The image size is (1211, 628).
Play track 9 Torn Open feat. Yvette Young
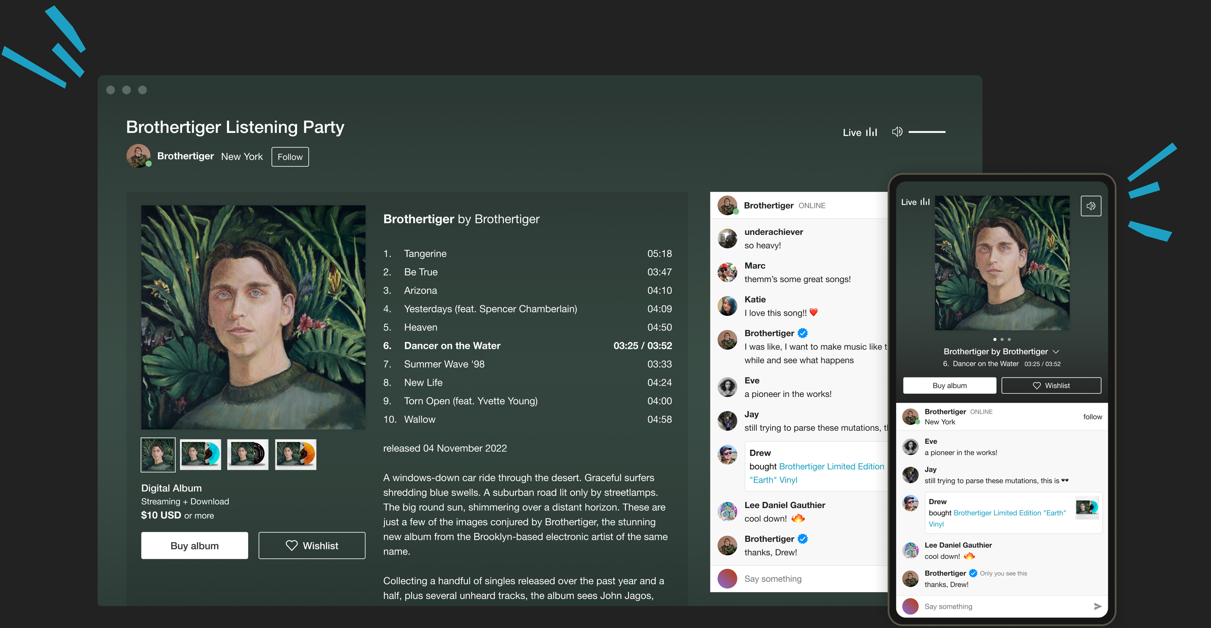coord(527,401)
